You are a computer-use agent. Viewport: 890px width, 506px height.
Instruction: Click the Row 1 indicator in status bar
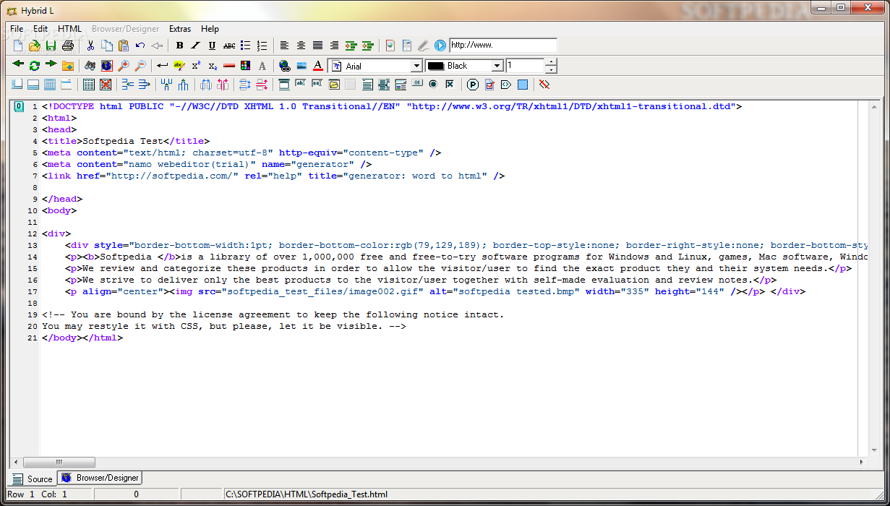click(x=21, y=494)
